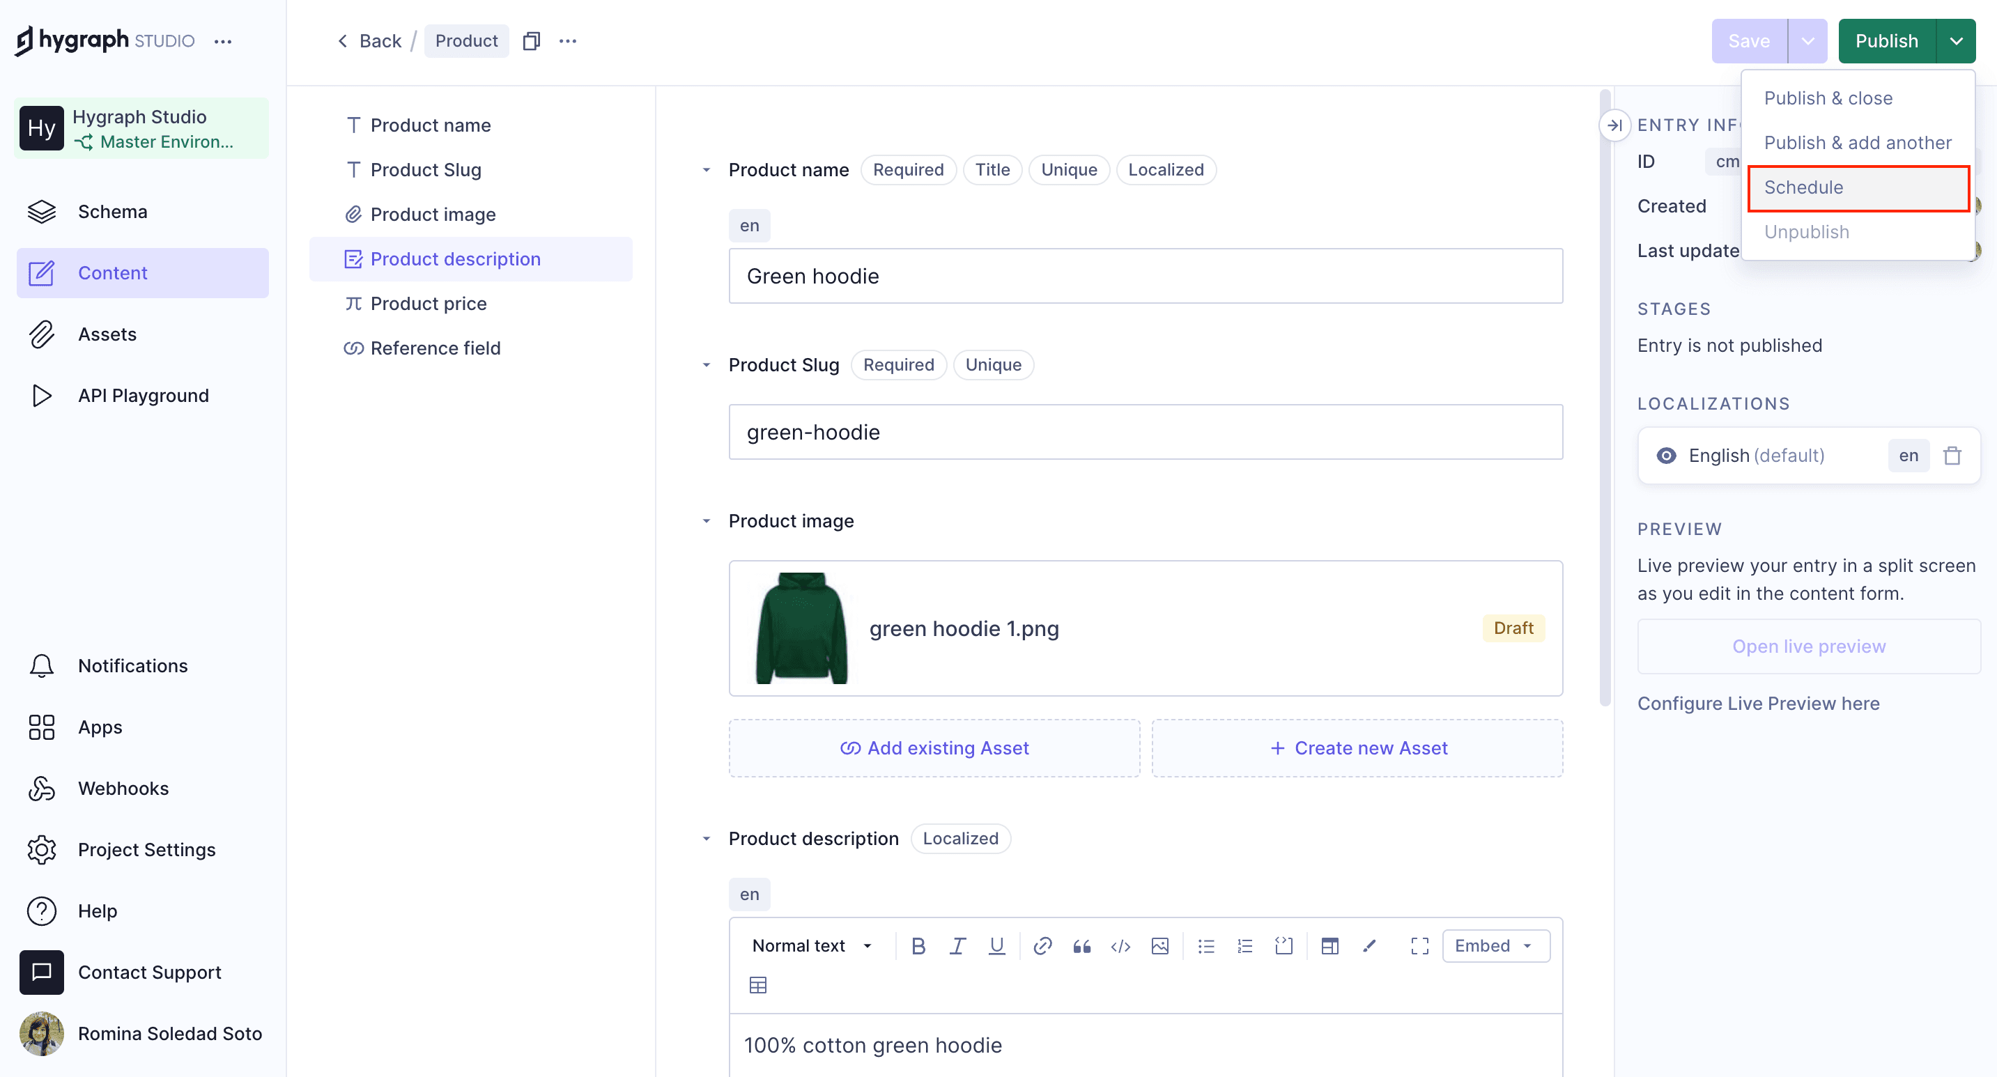The height and width of the screenshot is (1077, 1997).
Task: Select the highlight color tool in the editor
Action: point(1369,945)
